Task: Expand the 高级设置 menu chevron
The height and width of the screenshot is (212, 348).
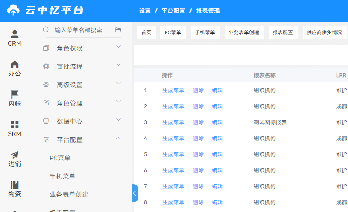Action: [x=118, y=83]
